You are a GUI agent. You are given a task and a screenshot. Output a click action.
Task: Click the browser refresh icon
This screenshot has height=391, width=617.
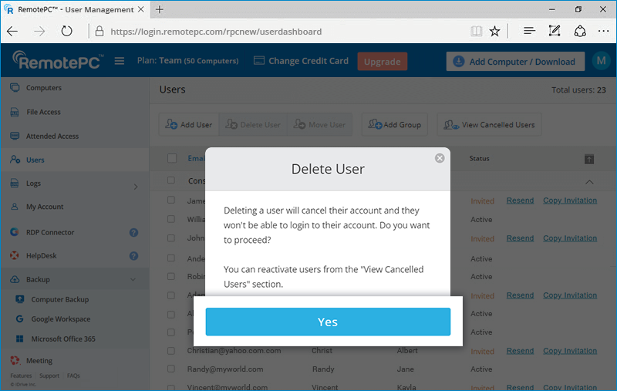66,32
